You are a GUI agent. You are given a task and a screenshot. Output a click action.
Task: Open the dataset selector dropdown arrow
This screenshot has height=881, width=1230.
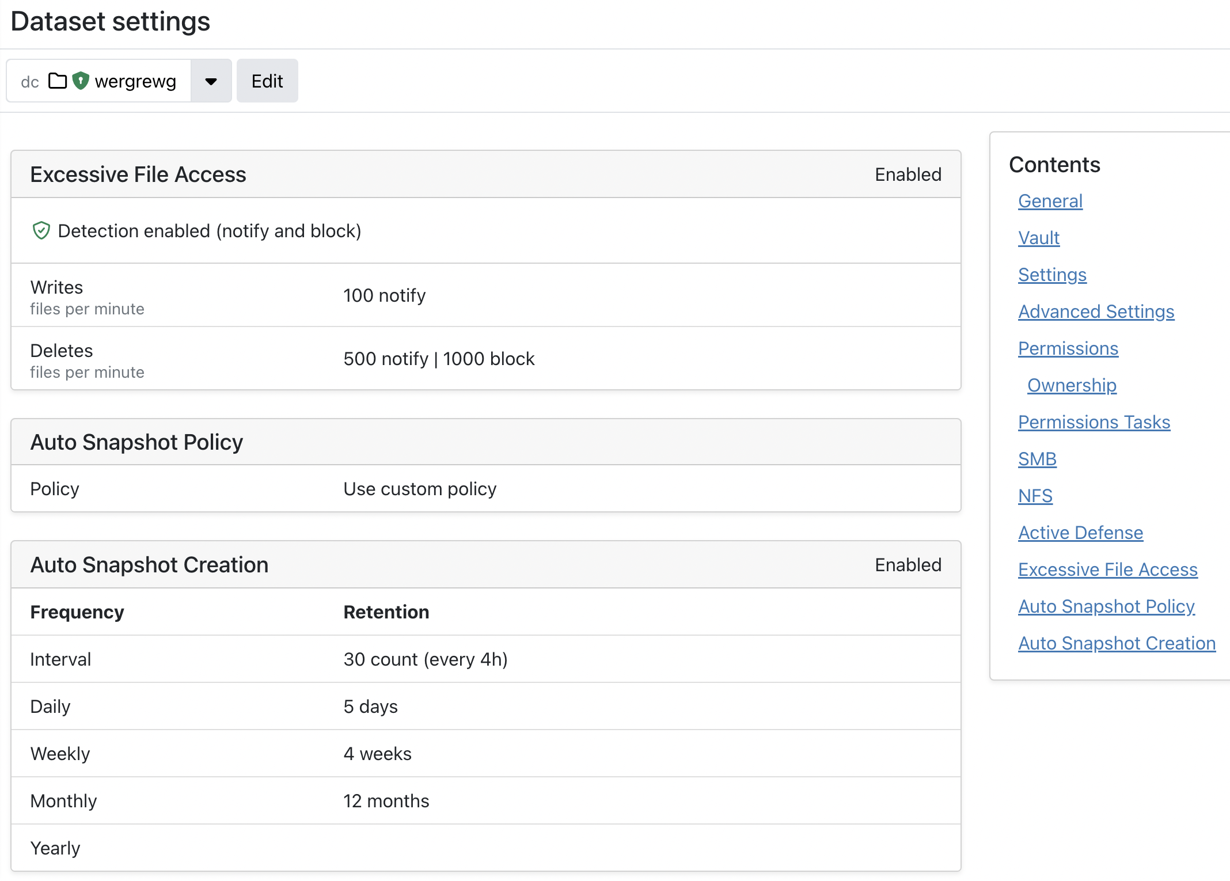click(x=211, y=81)
